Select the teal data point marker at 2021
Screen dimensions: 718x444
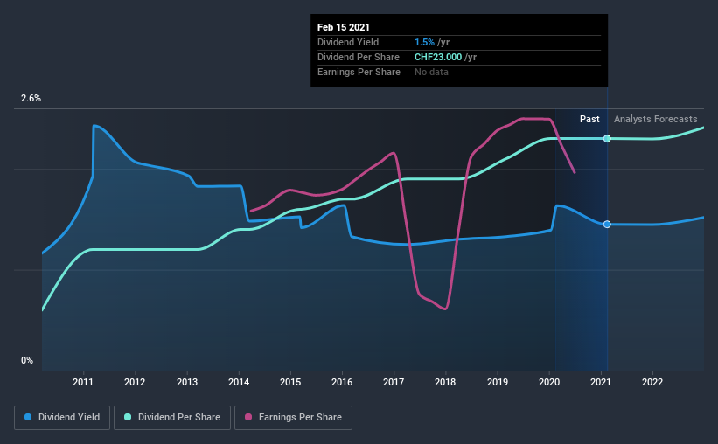(x=607, y=139)
